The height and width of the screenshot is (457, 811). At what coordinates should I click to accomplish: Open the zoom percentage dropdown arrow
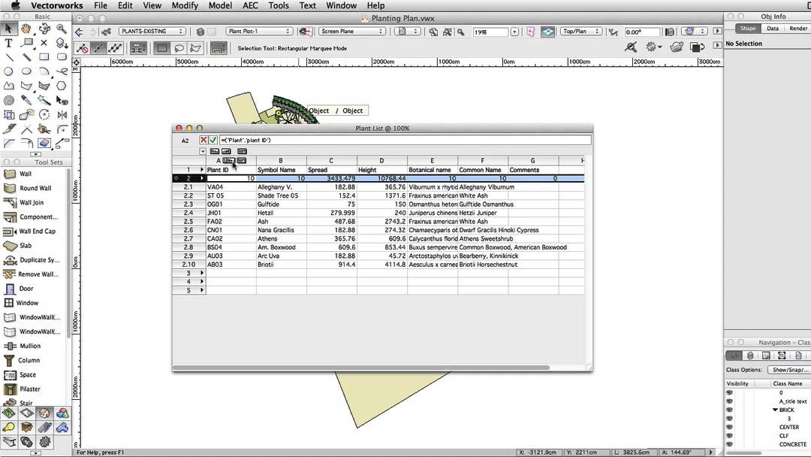[x=514, y=32]
